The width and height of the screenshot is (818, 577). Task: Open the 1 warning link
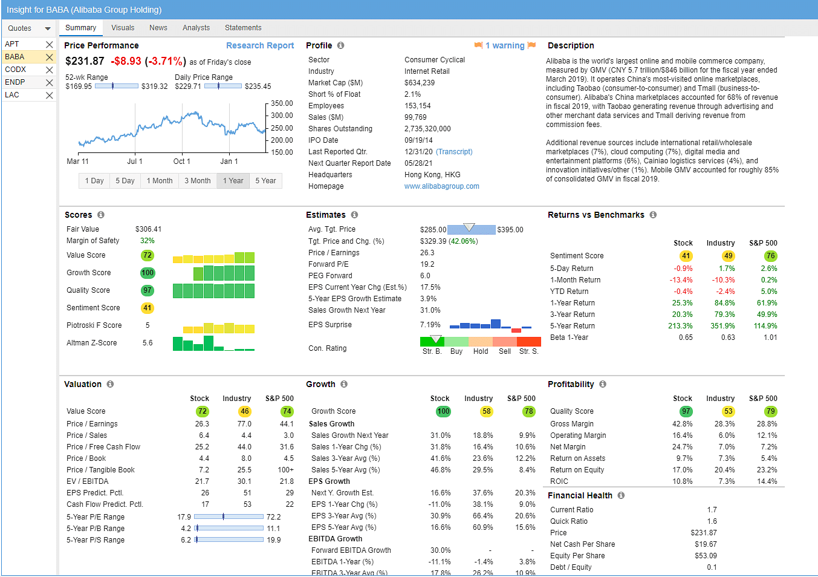[505, 45]
